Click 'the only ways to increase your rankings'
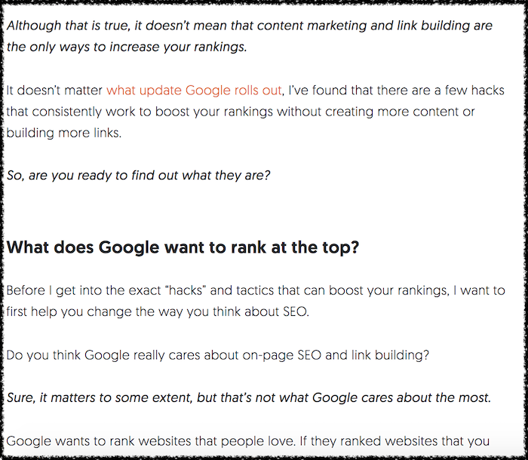528x460 pixels. [x=127, y=47]
